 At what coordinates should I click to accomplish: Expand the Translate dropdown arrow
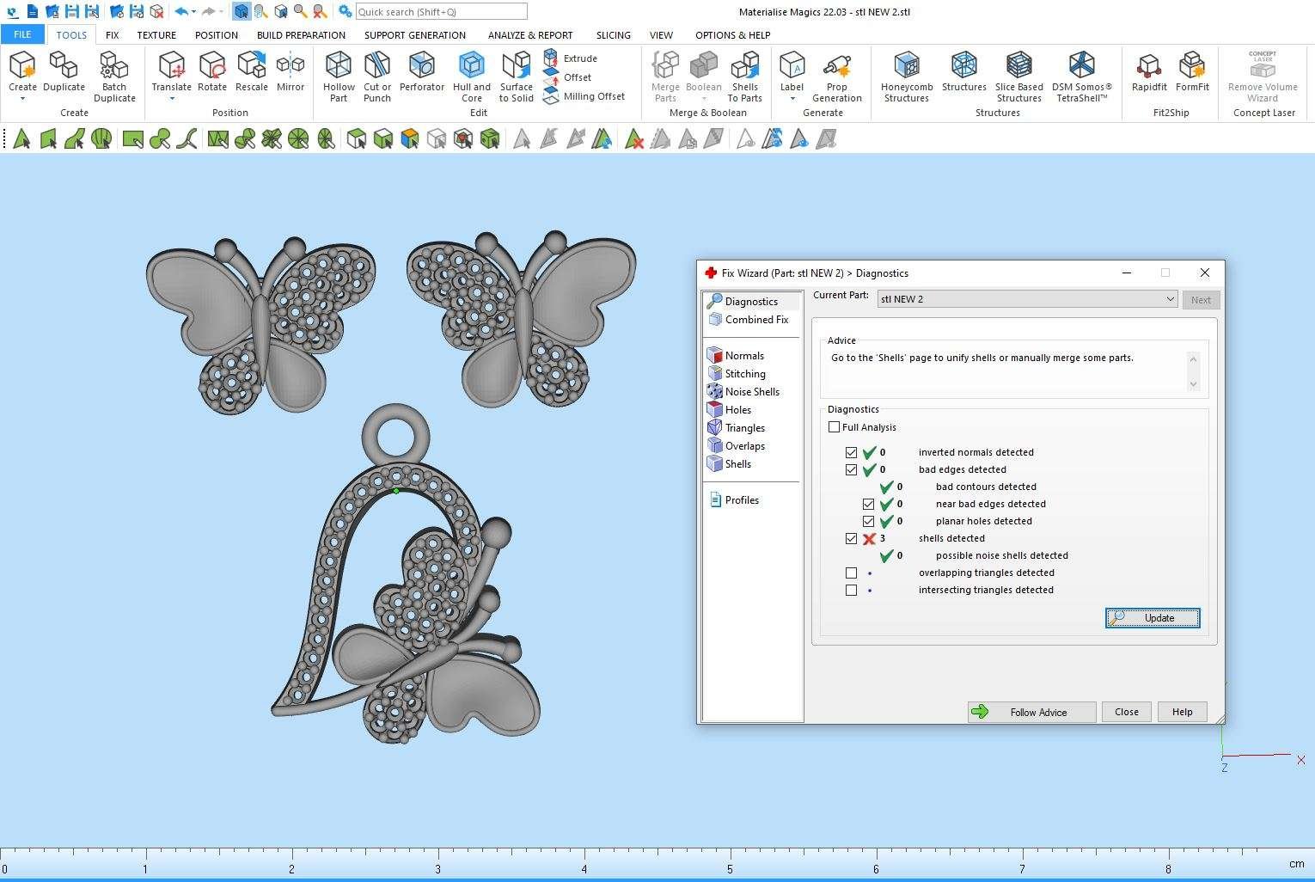[x=171, y=99]
